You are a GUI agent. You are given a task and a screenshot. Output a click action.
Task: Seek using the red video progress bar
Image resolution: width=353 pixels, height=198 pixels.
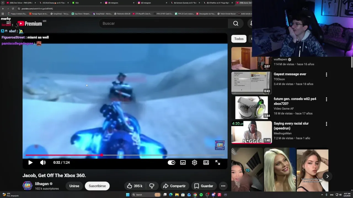coord(125,155)
